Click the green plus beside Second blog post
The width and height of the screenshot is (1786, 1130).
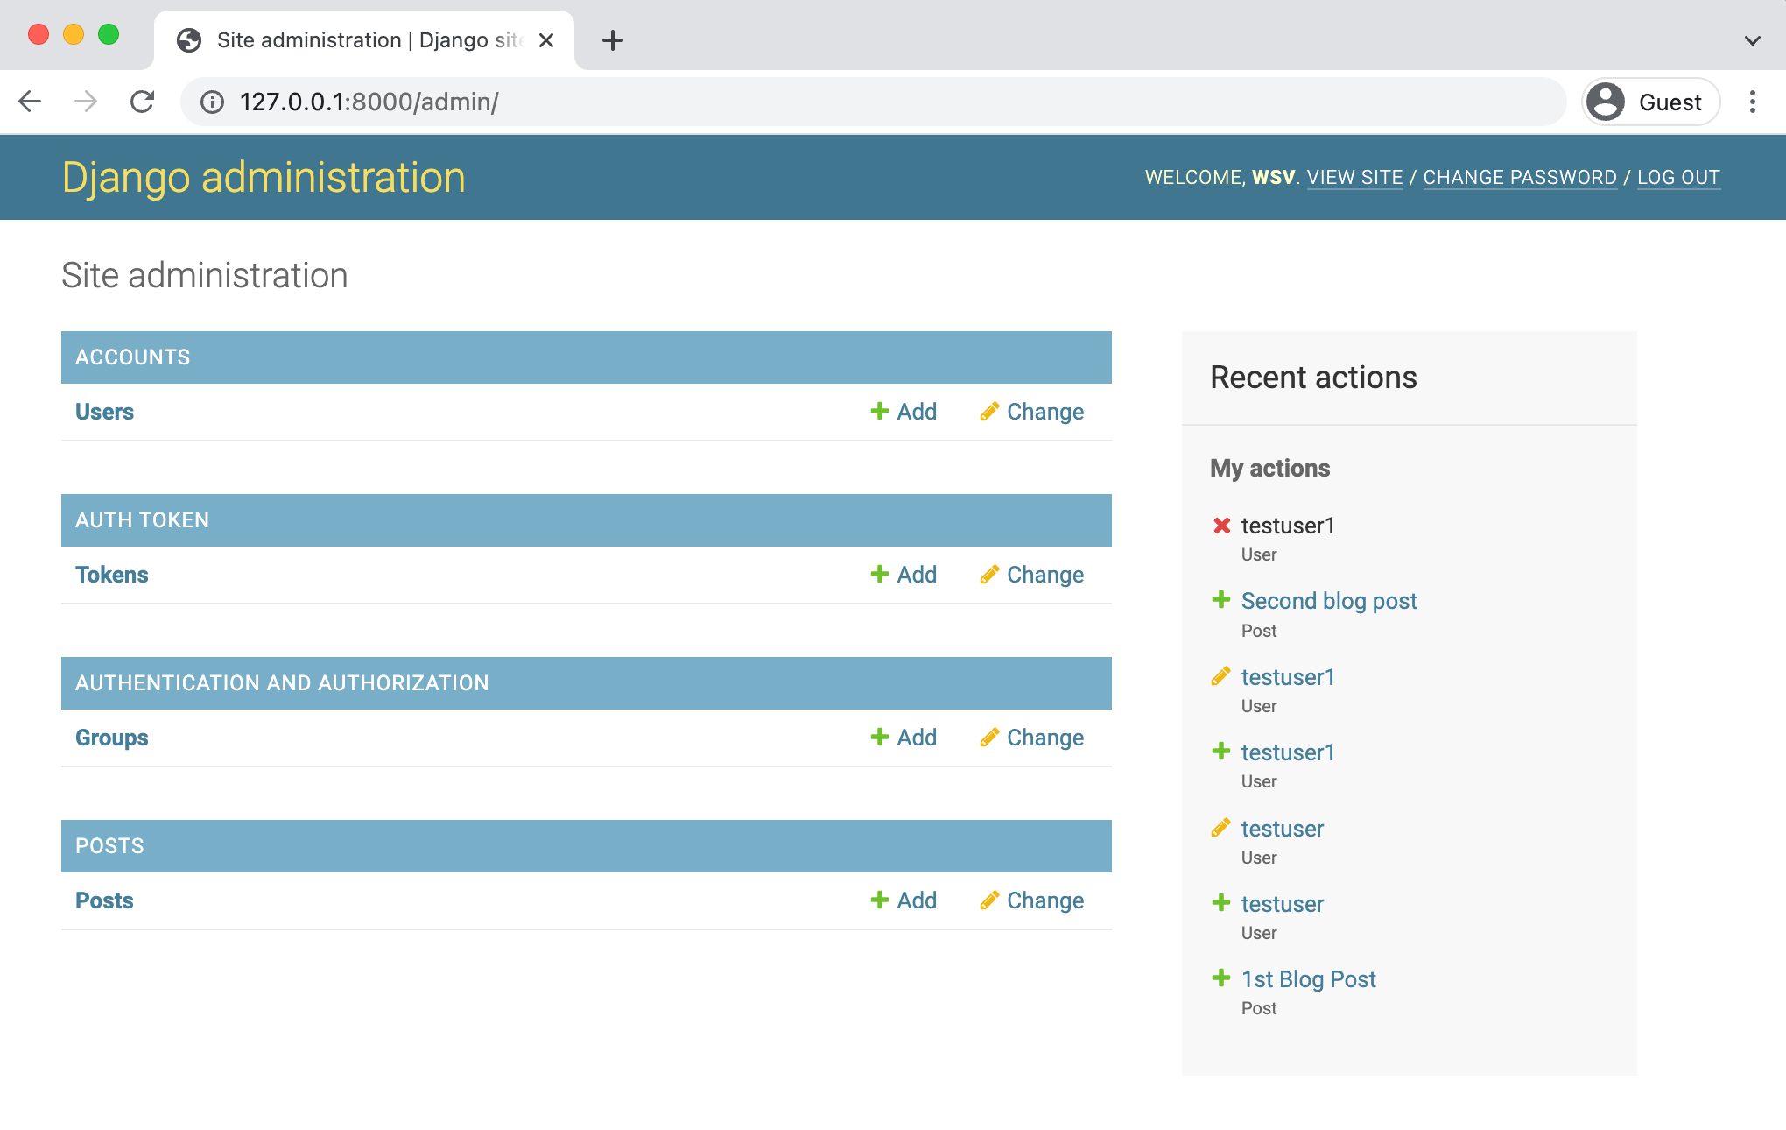(1221, 600)
